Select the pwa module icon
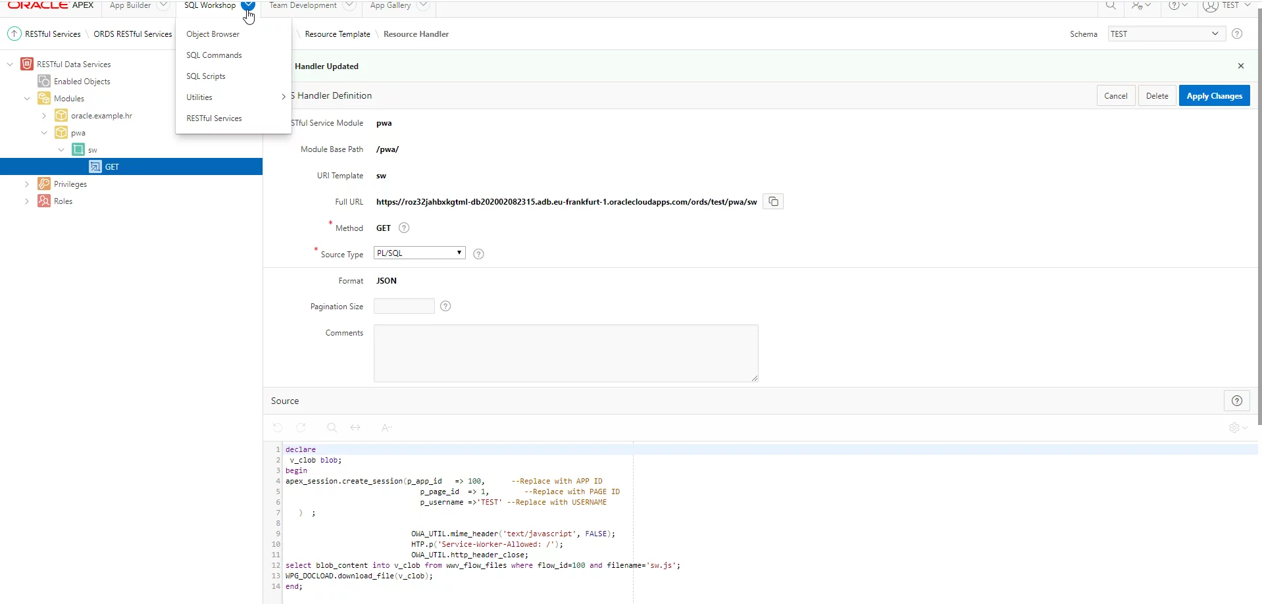The width and height of the screenshot is (1262, 604). click(61, 132)
